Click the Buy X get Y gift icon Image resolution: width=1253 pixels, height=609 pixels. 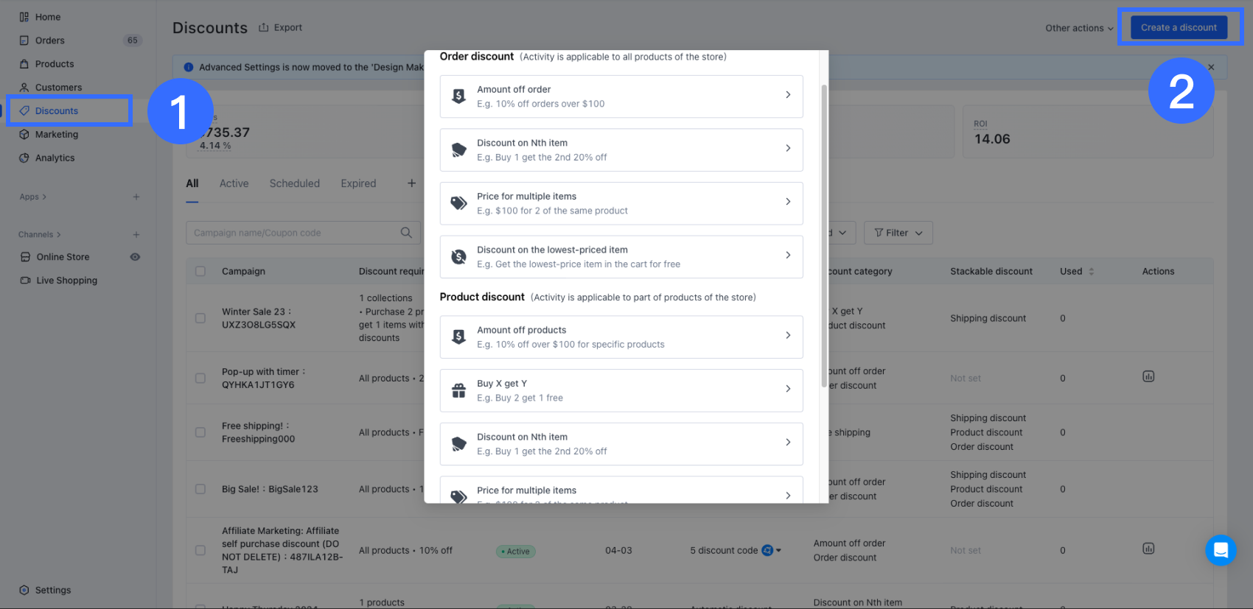pos(458,390)
